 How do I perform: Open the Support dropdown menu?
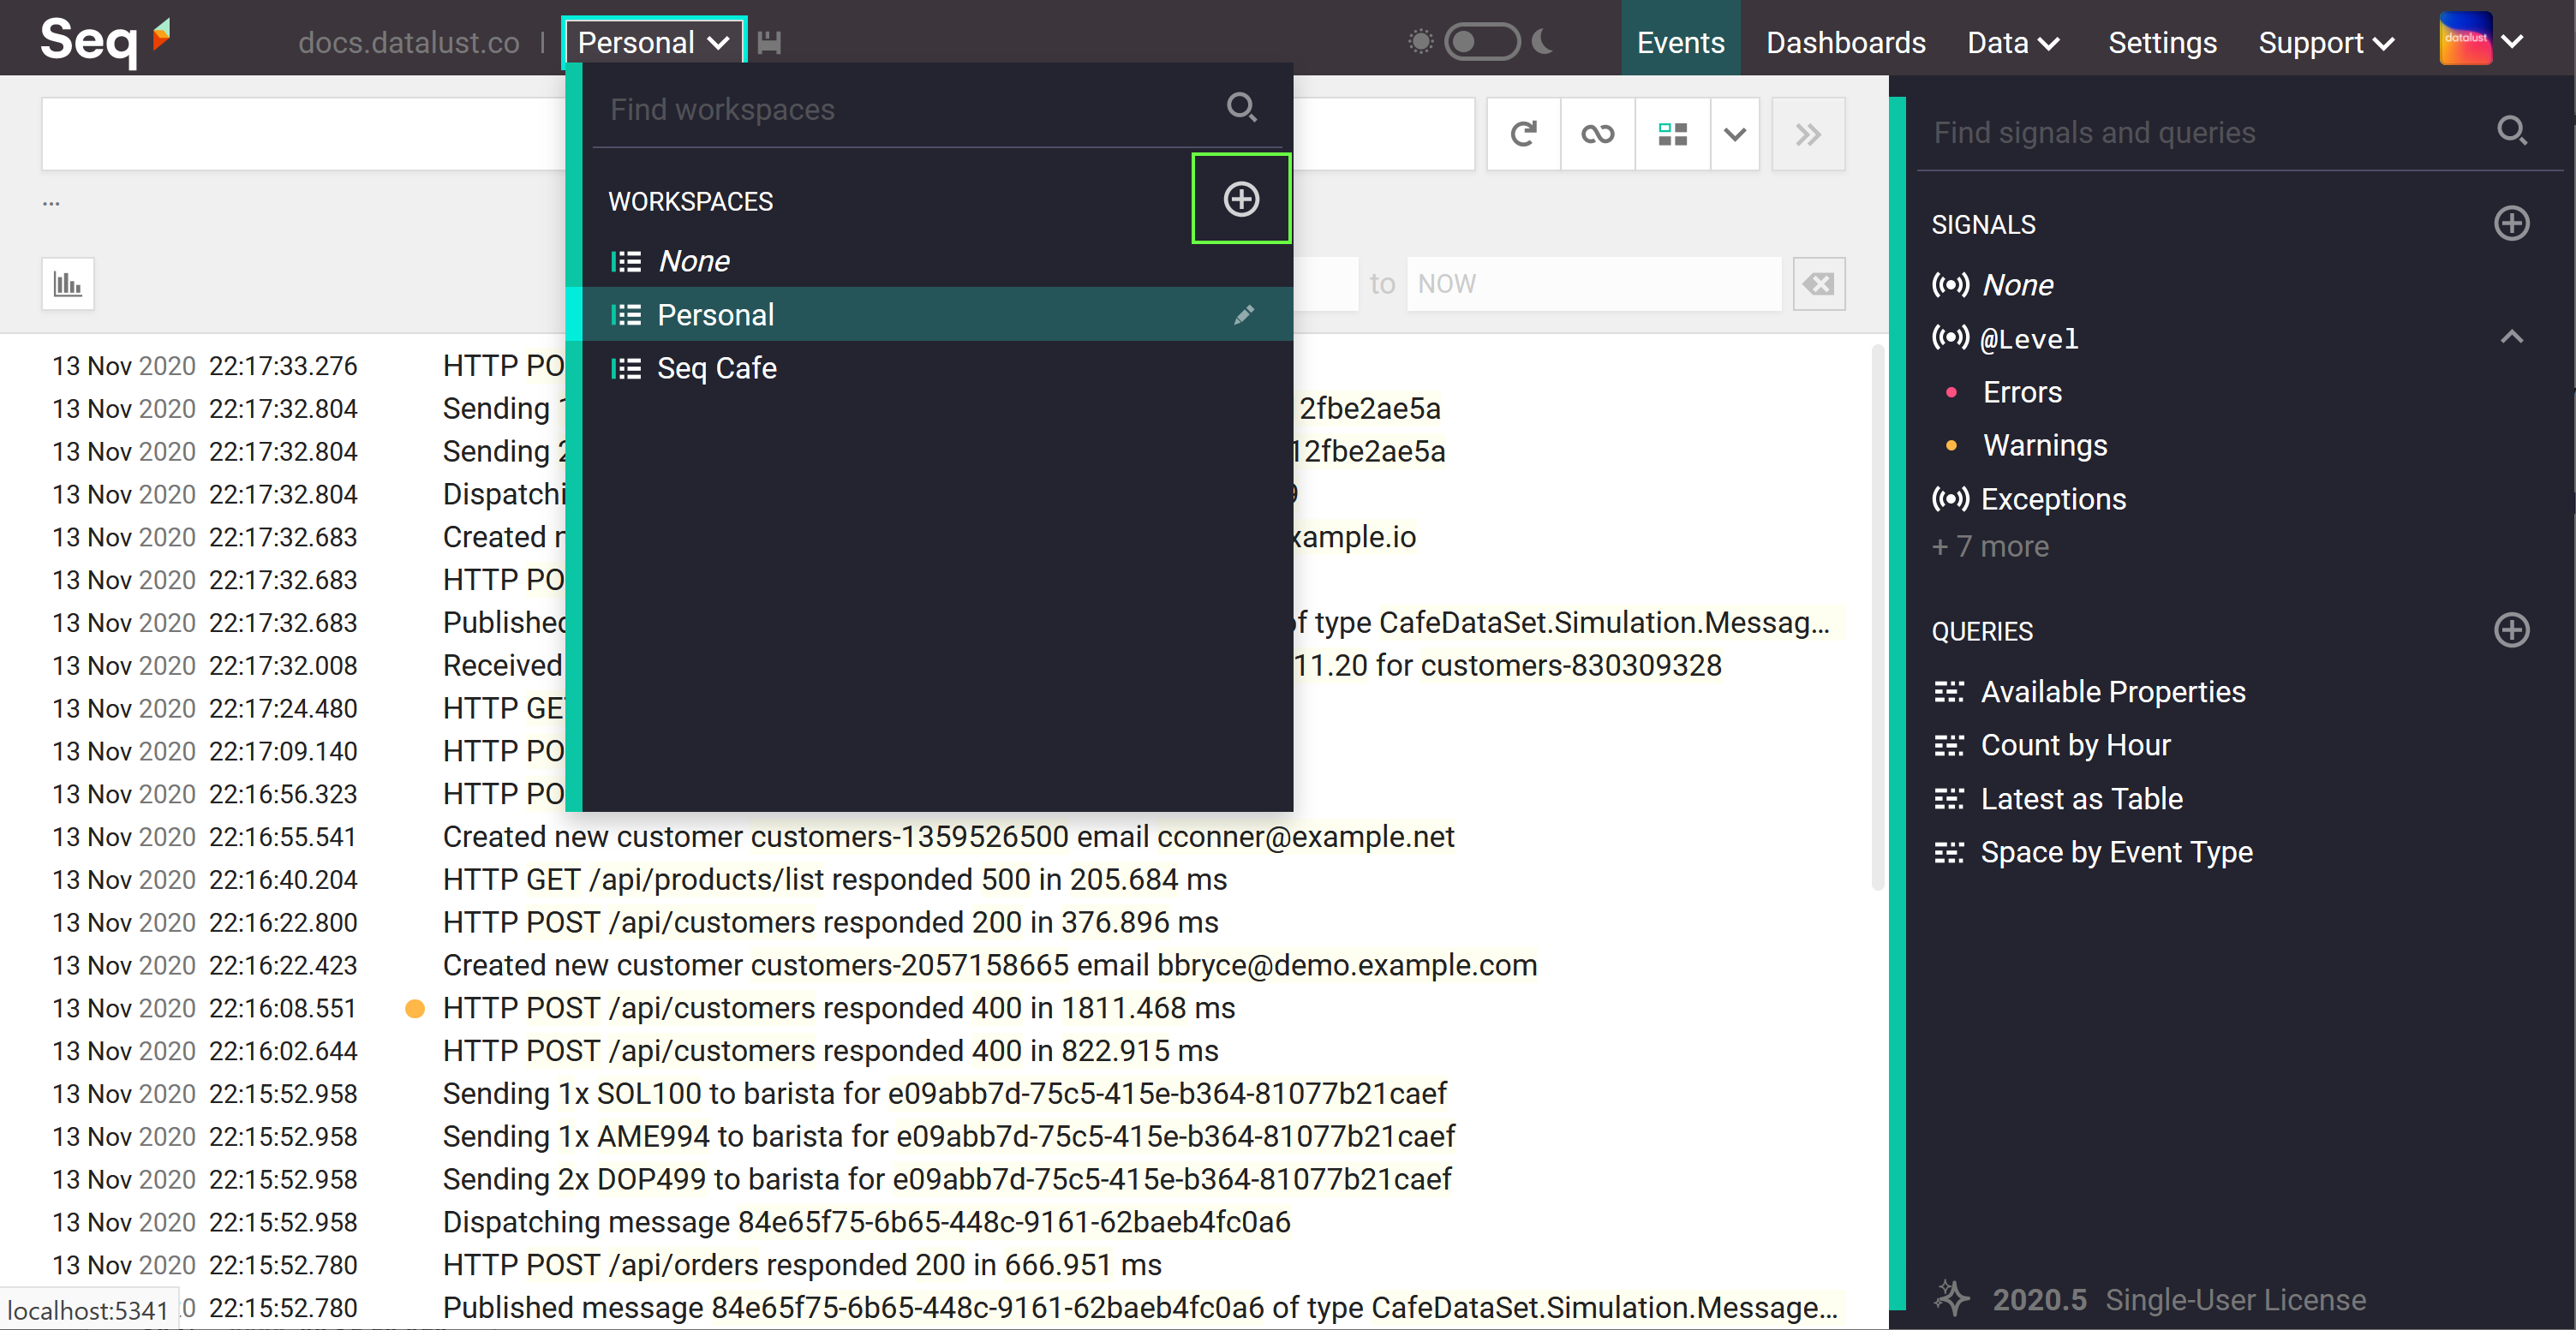(2325, 43)
